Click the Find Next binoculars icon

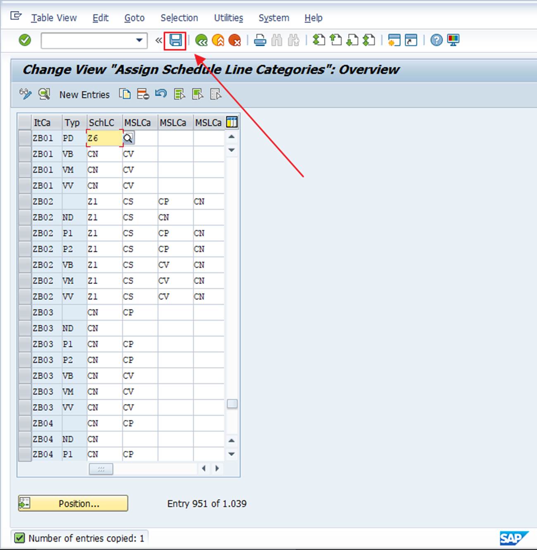(293, 40)
